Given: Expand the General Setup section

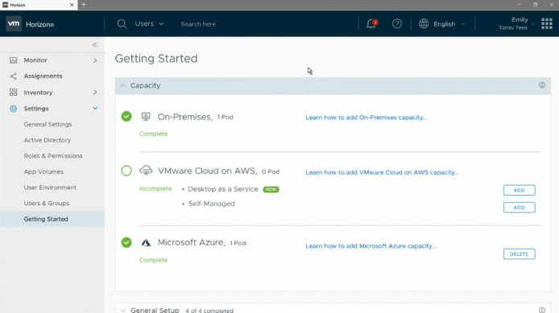Looking at the screenshot, I should [123, 310].
